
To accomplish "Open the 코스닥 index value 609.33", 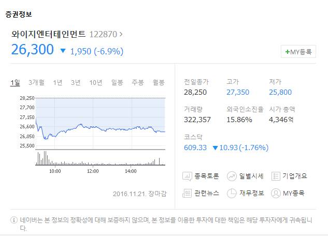I will (195, 148).
